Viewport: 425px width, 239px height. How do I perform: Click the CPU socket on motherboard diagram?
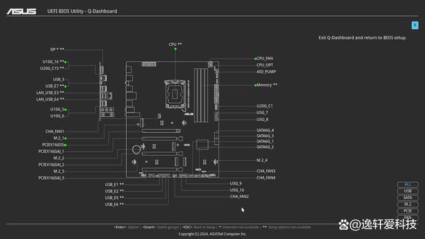click(x=175, y=94)
